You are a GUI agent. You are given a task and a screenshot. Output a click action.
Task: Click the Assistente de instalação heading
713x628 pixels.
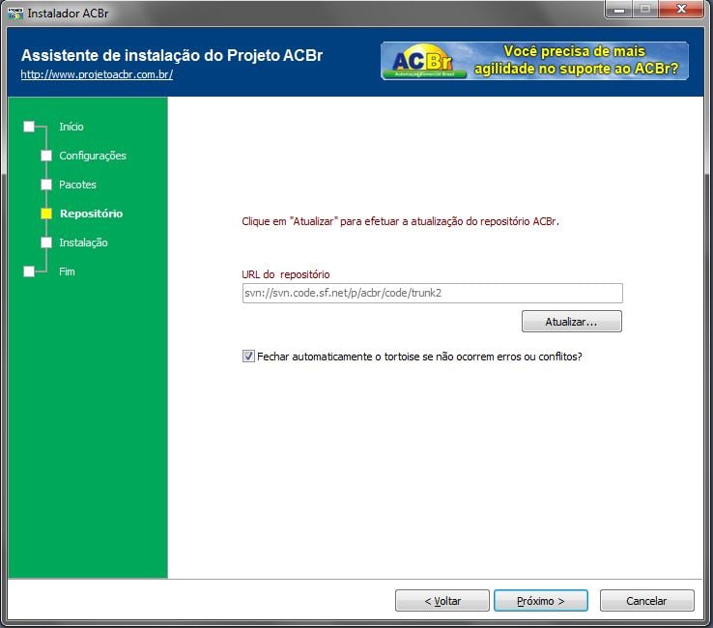[x=172, y=55]
